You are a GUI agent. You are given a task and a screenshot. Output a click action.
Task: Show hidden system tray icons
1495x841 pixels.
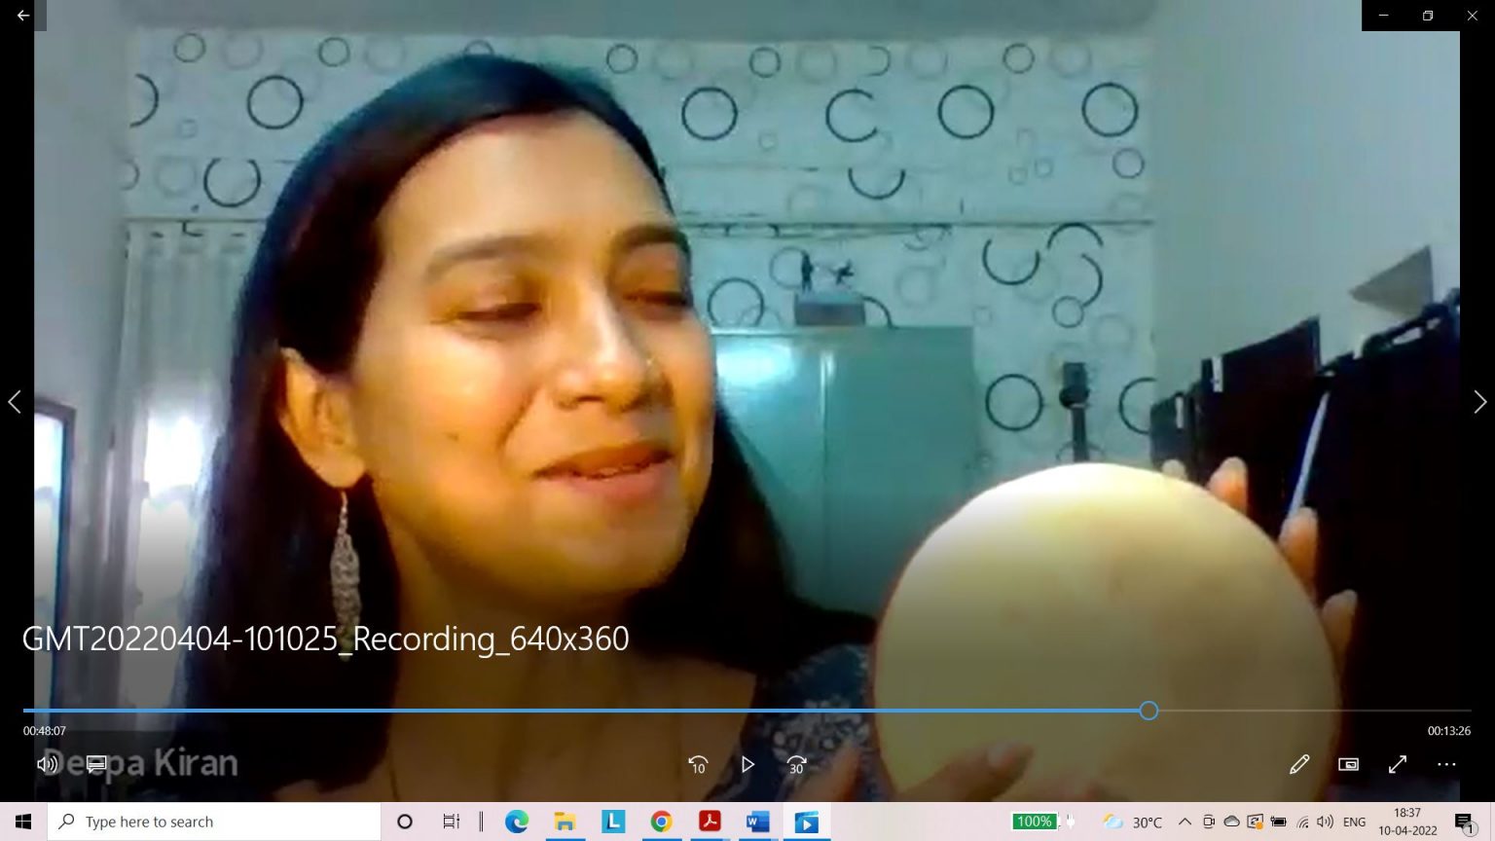pos(1185,822)
